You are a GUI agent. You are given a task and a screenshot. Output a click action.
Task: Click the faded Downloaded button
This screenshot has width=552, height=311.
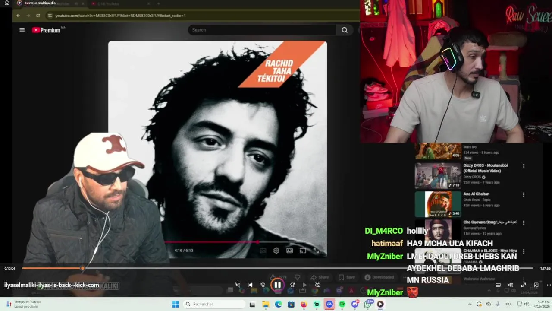tap(379, 277)
